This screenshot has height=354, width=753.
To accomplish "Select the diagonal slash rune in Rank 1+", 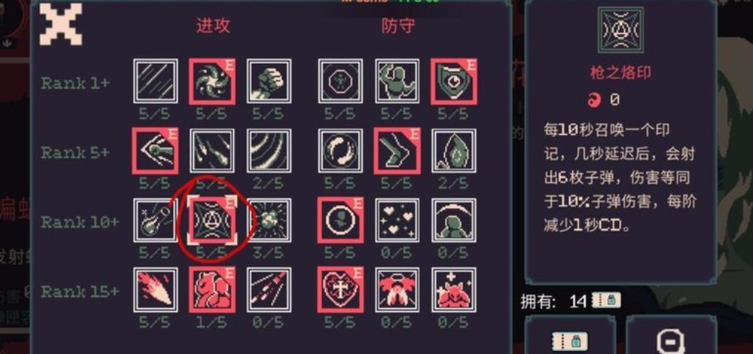I will (x=155, y=81).
